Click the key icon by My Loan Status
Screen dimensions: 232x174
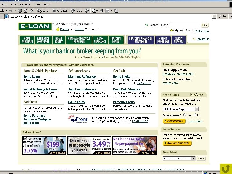[172, 31]
